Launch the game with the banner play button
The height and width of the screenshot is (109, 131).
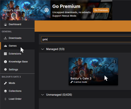tap(46, 10)
